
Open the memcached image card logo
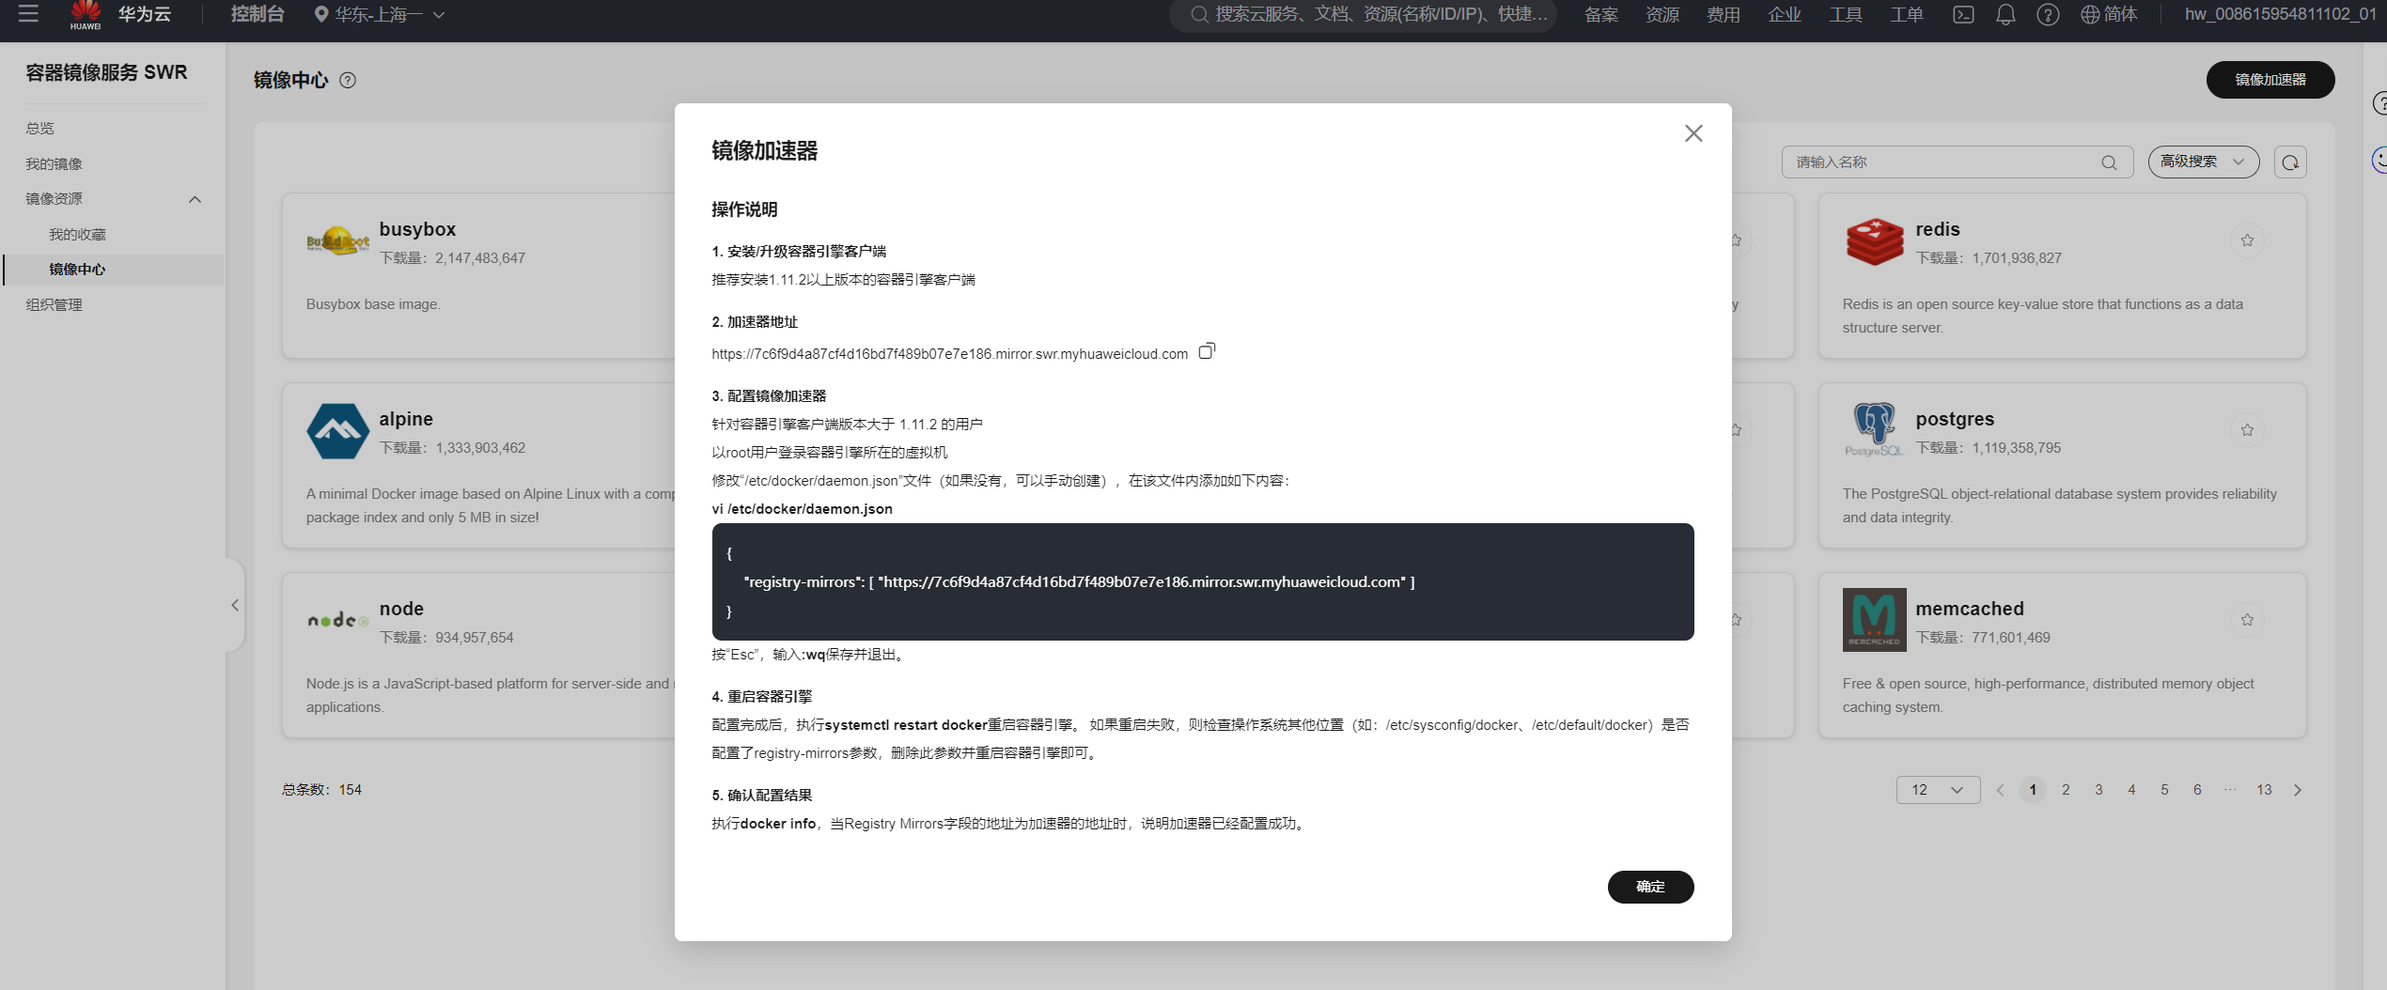[1874, 620]
